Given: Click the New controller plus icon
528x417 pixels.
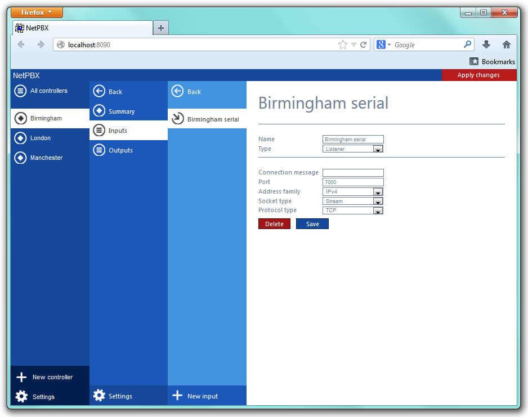Looking at the screenshot, I should 21,377.
